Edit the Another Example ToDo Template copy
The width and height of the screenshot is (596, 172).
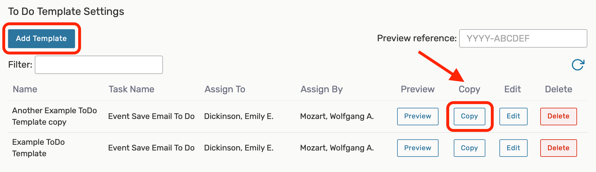[x=513, y=116]
